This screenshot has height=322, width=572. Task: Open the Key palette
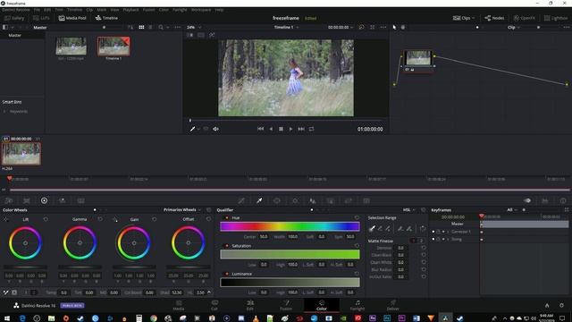point(331,200)
